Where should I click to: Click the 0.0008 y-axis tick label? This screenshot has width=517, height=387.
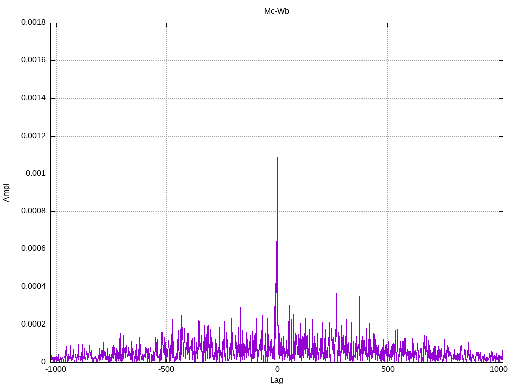(x=33, y=212)
